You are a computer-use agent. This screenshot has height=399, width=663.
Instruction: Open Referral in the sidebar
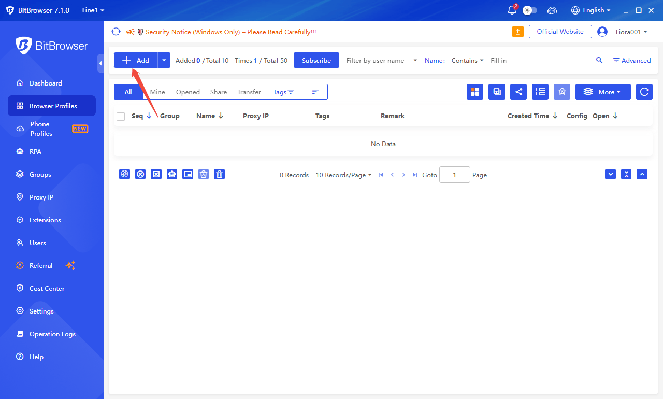click(52, 265)
